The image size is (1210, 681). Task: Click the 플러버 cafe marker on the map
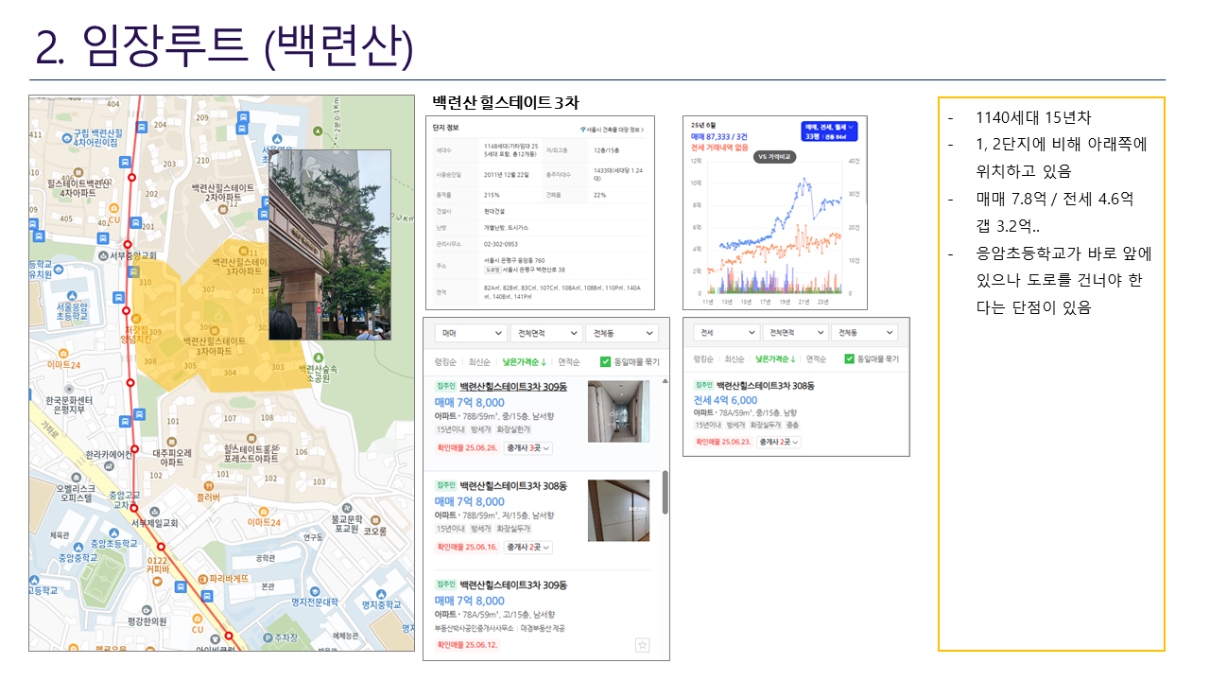(209, 484)
